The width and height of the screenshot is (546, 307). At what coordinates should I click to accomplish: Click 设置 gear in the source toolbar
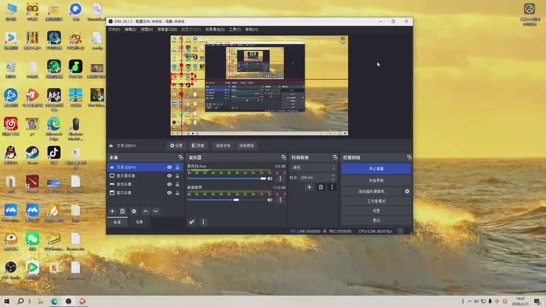point(177,145)
